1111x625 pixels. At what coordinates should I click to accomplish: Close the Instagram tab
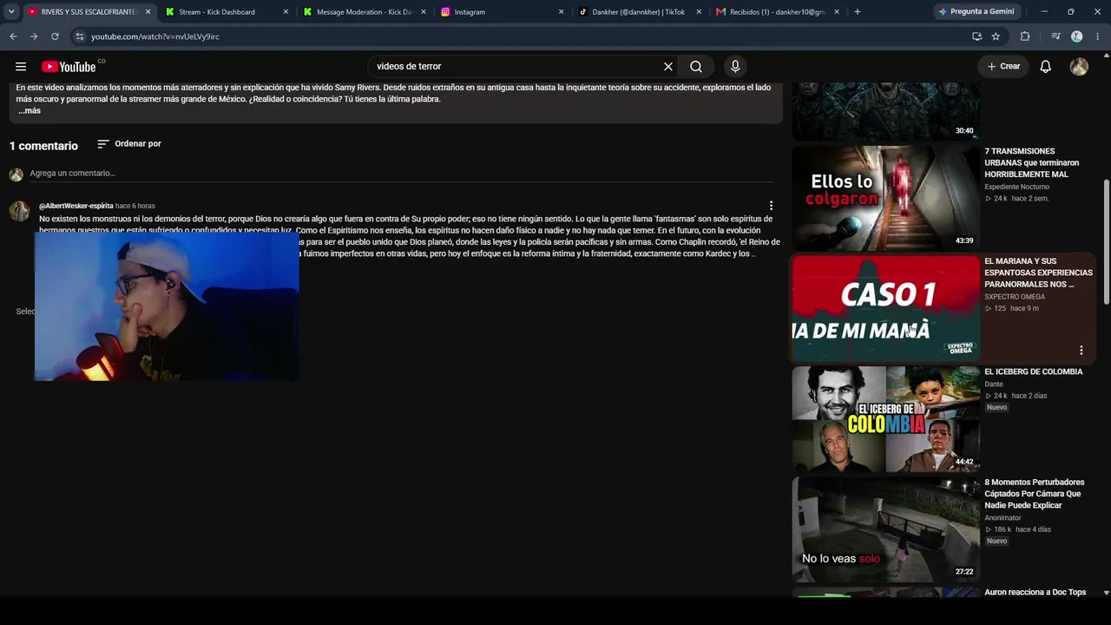tap(561, 12)
